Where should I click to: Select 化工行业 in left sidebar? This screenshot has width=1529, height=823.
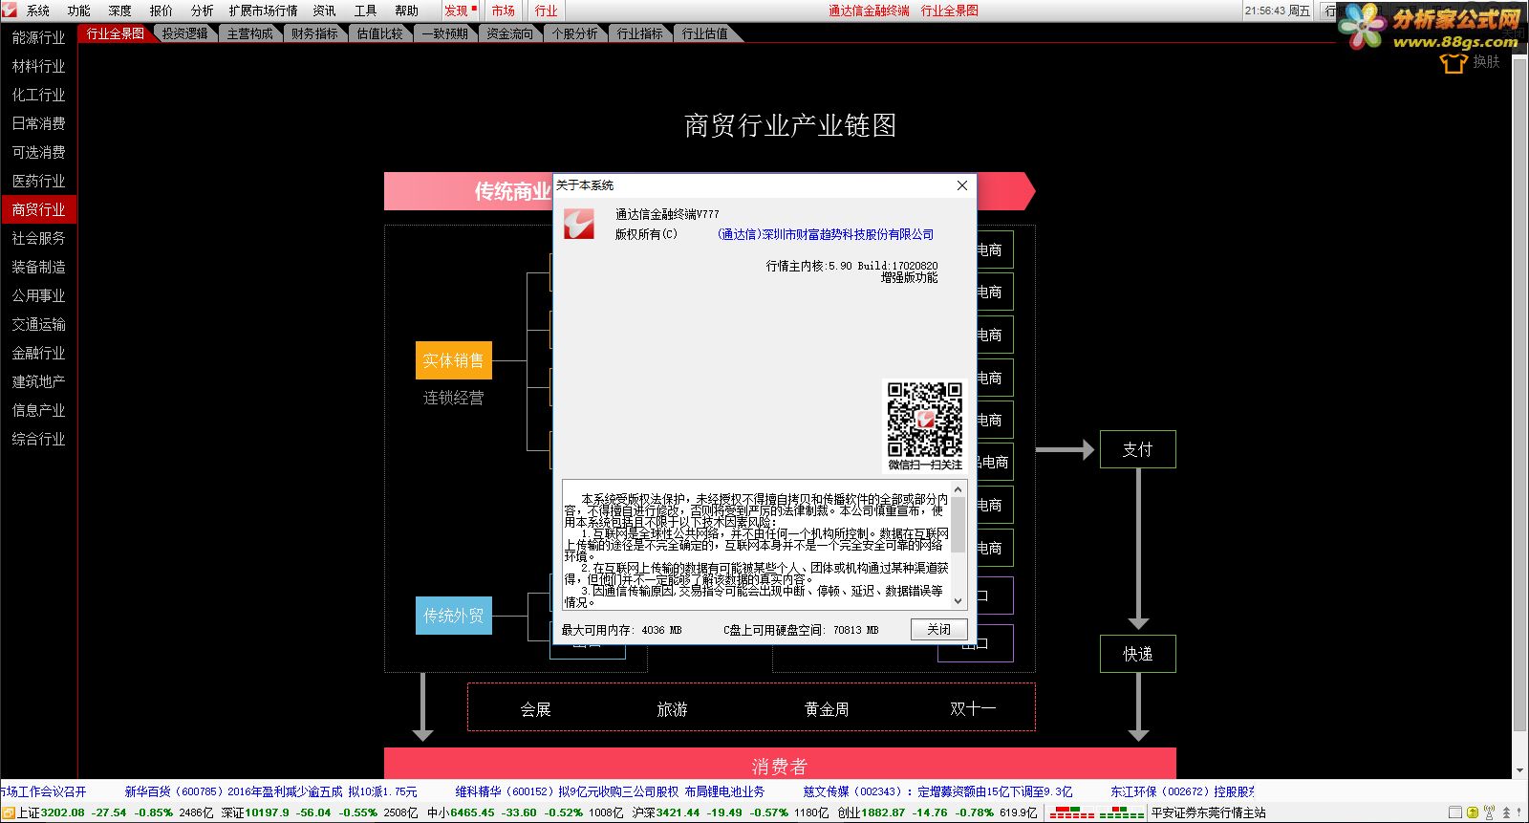[38, 95]
